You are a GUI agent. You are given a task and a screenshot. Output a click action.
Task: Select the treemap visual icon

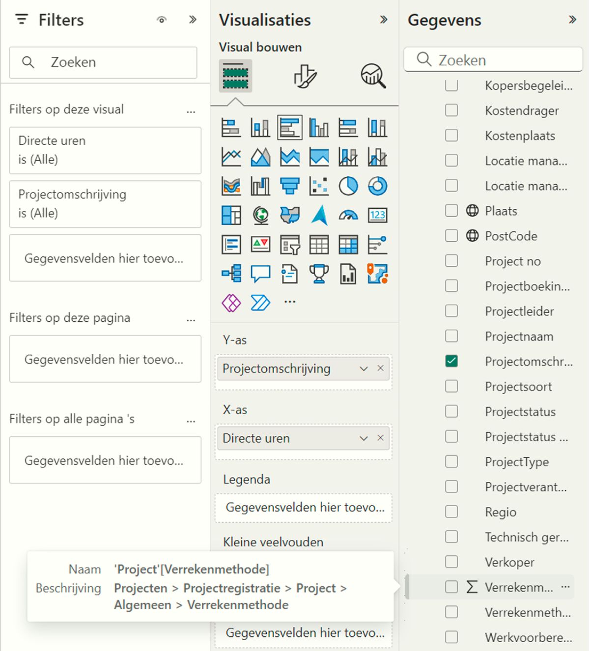(230, 215)
